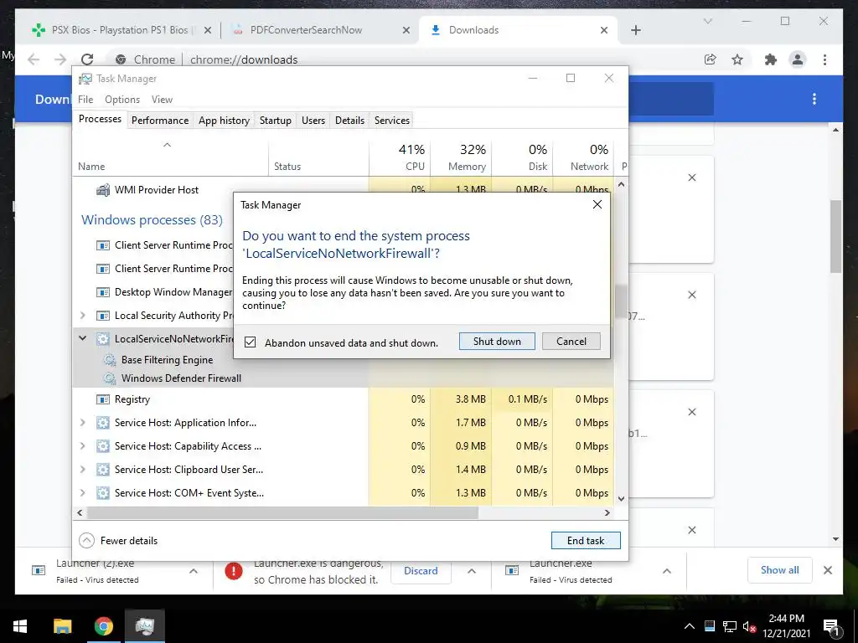Expand Service Host: Clipboard User Service row
This screenshot has width=858, height=643.
(83, 469)
